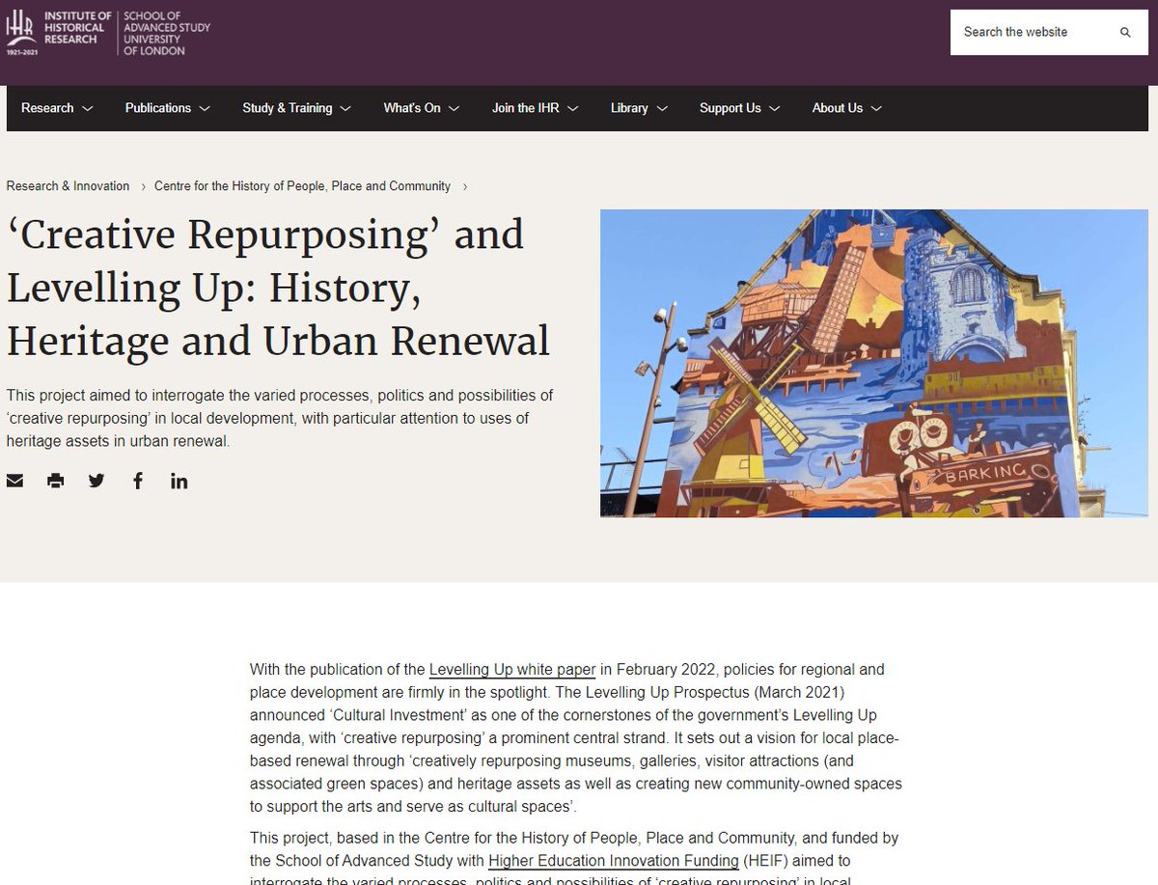The image size is (1158, 885).
Task: Expand the Publications menu chevron
Action: click(x=205, y=109)
